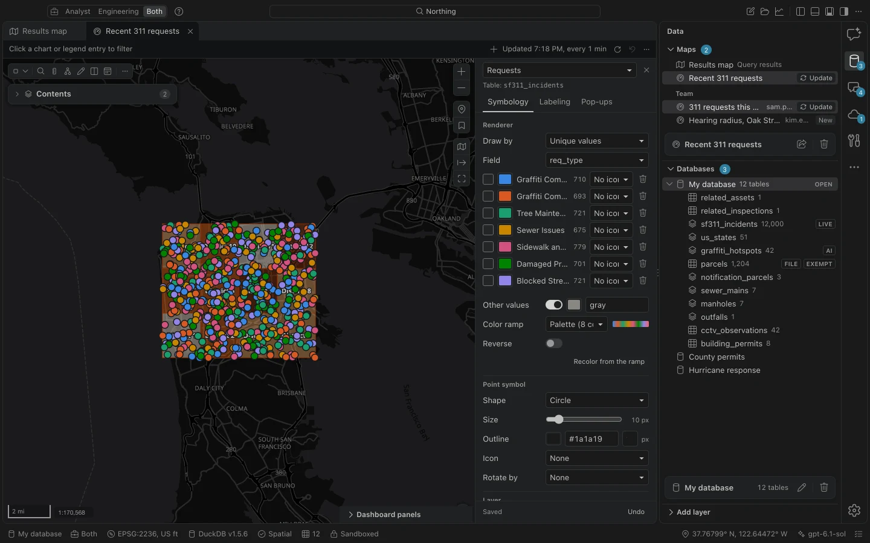The width and height of the screenshot is (870, 543).
Task: Zoom out with the map minus button
Action: [x=462, y=87]
